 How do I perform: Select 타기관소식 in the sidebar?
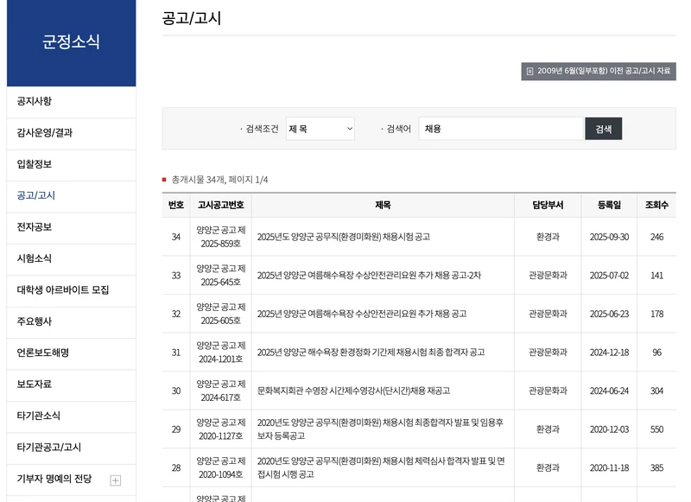(x=36, y=416)
